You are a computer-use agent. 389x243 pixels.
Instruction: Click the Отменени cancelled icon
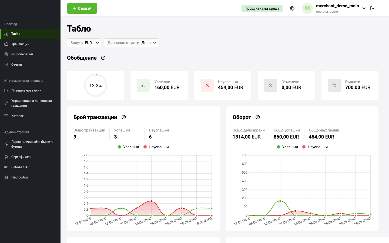[x=271, y=85]
